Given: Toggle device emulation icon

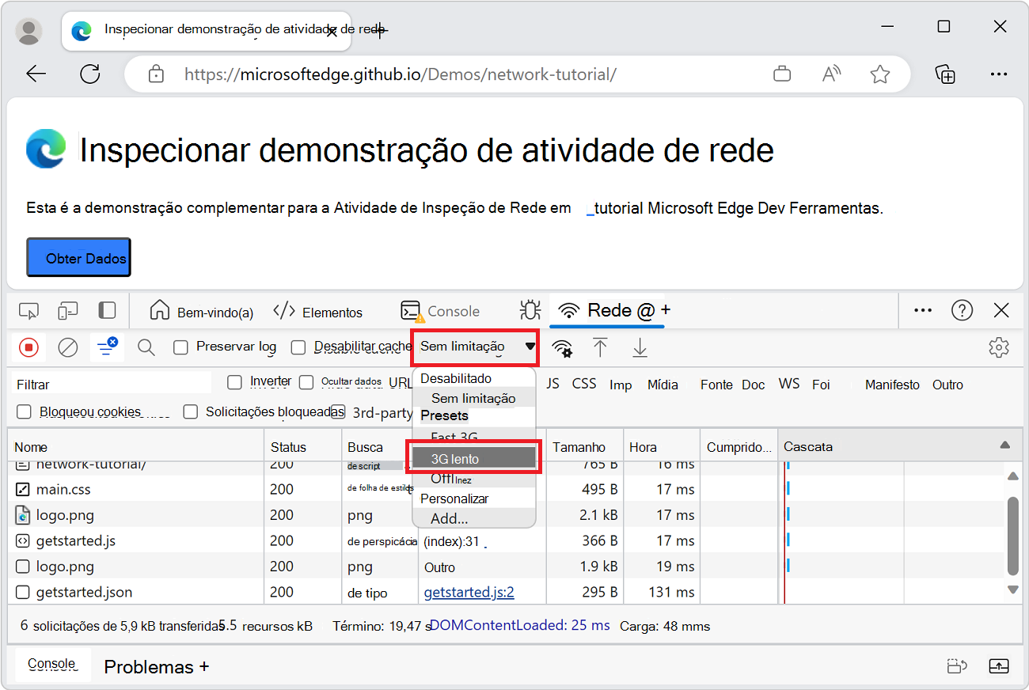Looking at the screenshot, I should (x=68, y=311).
